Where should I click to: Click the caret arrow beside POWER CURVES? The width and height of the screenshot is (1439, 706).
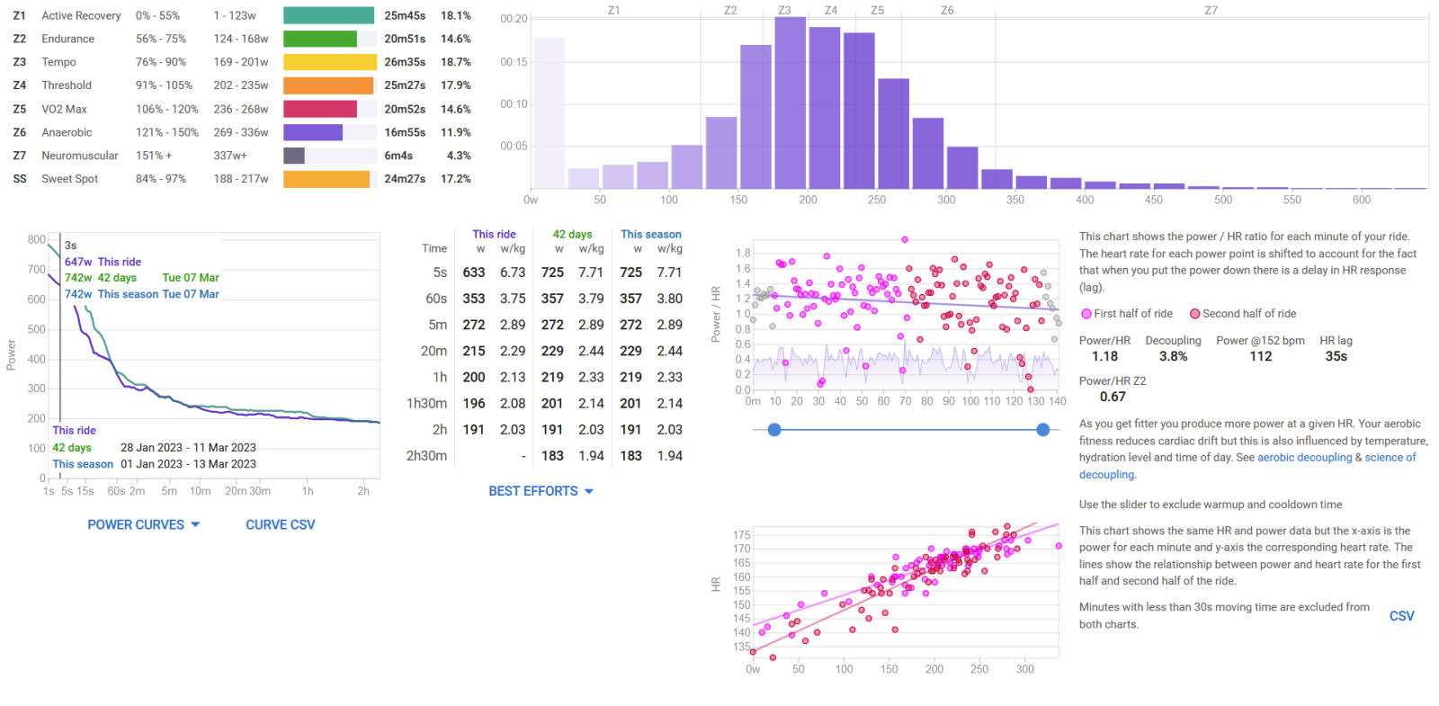195,525
